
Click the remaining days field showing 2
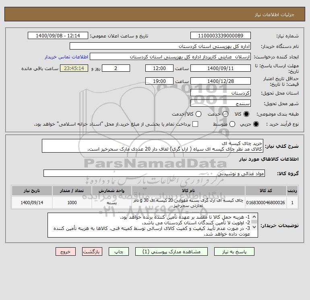coord(116,68)
